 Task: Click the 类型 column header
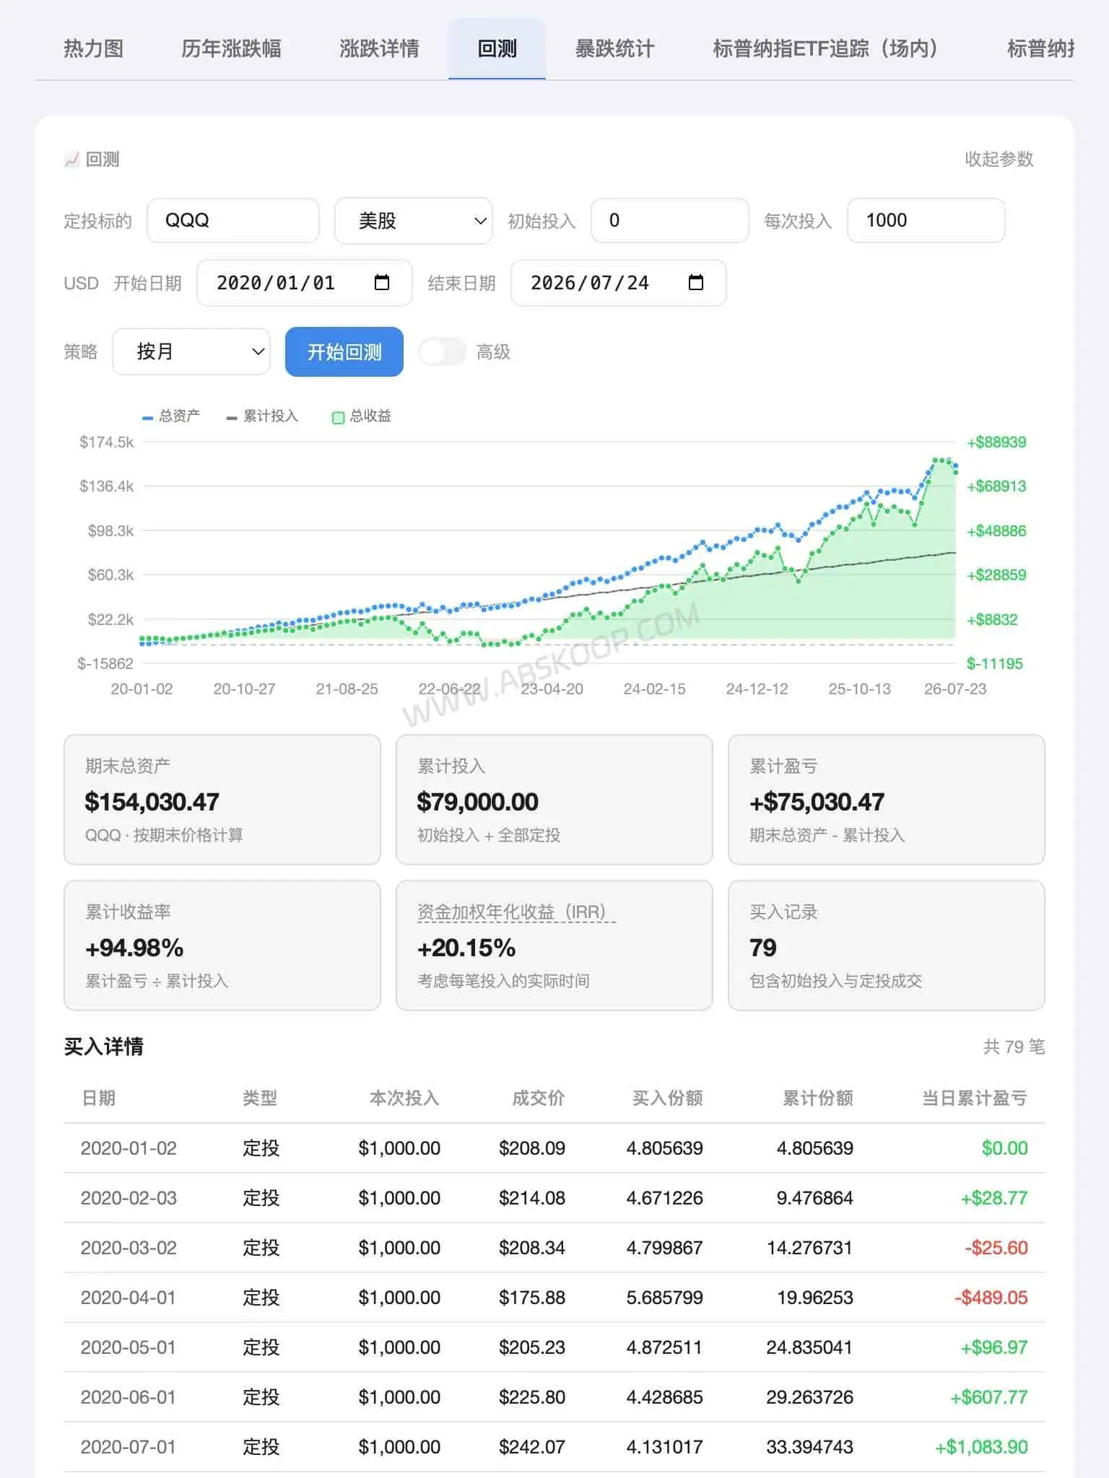click(x=260, y=1098)
